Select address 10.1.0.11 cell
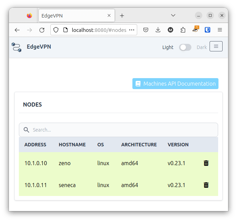 [x=36, y=185]
